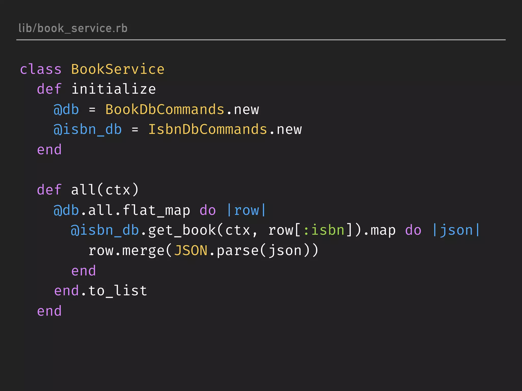
Task: Click 'to_list' after end
Action: pyautogui.click(x=118, y=291)
